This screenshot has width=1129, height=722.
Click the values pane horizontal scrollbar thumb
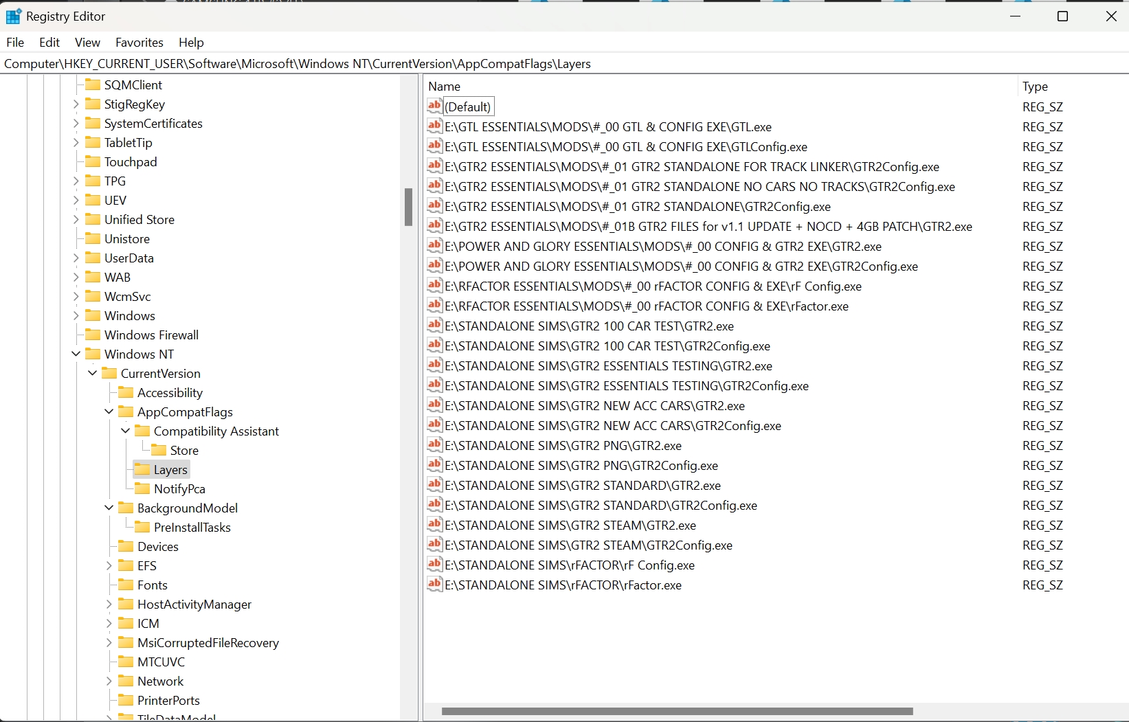[677, 711]
